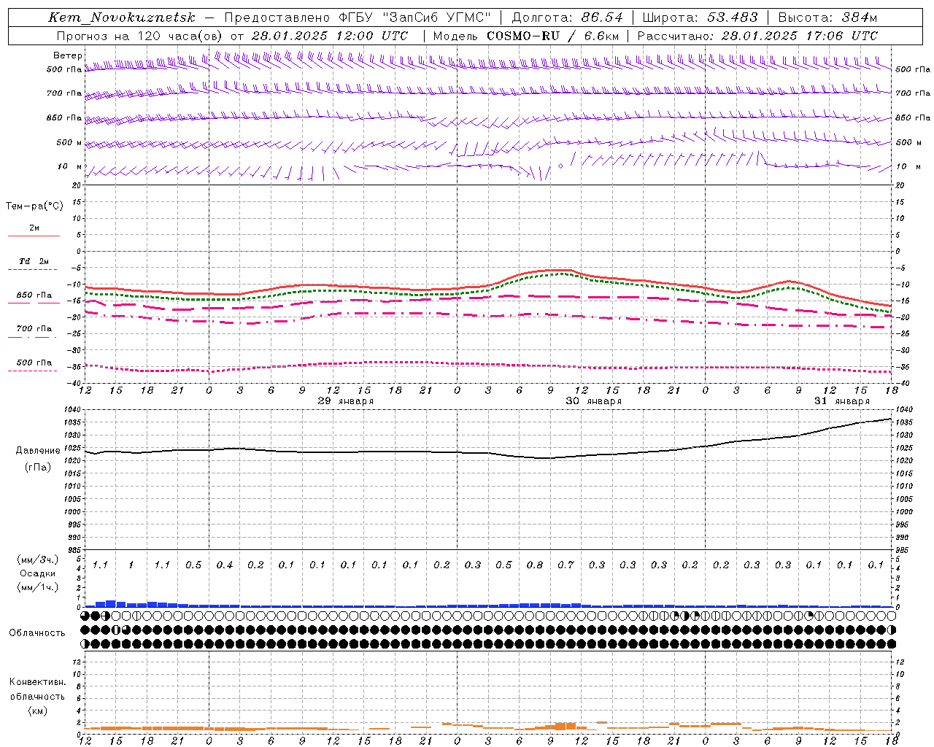Click the (мм/1ч.) unit label
This screenshot has width=934, height=747.
click(38, 587)
